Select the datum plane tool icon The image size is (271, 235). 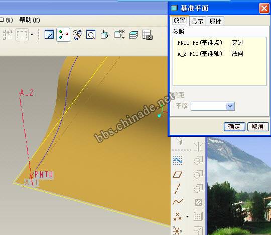pyautogui.click(x=178, y=175)
